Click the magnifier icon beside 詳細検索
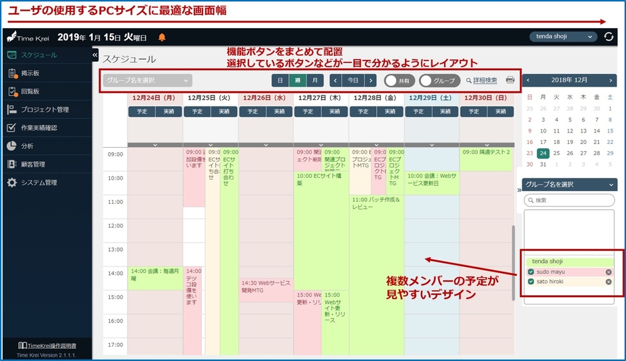The image size is (626, 361). pyautogui.click(x=469, y=81)
